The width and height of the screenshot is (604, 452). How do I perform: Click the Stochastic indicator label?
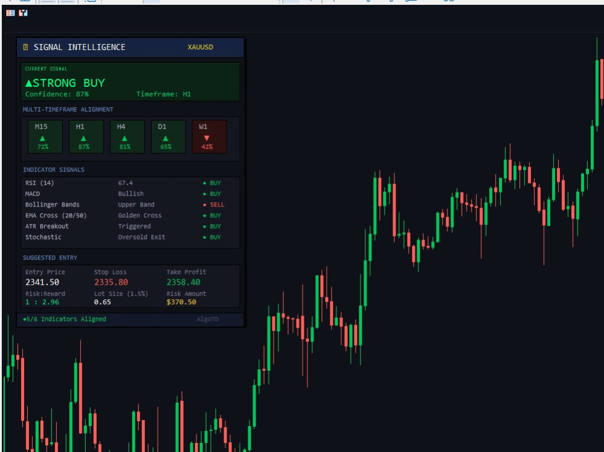[x=43, y=237]
